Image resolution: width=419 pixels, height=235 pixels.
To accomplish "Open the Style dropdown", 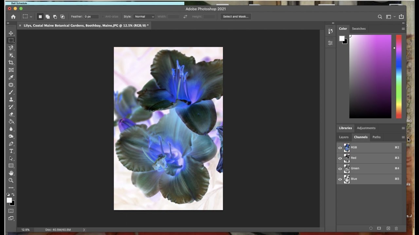I will click(x=144, y=17).
